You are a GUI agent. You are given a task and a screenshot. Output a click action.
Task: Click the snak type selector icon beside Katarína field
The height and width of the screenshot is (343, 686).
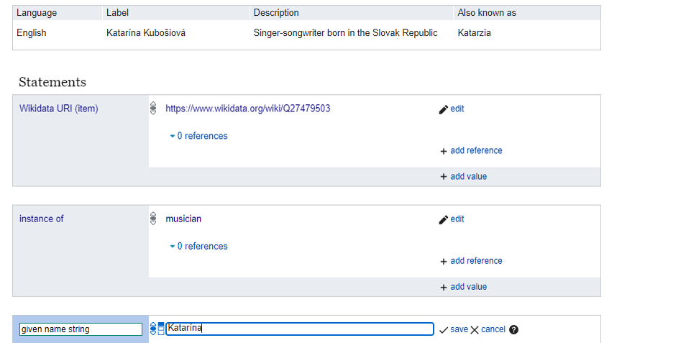coord(160,329)
